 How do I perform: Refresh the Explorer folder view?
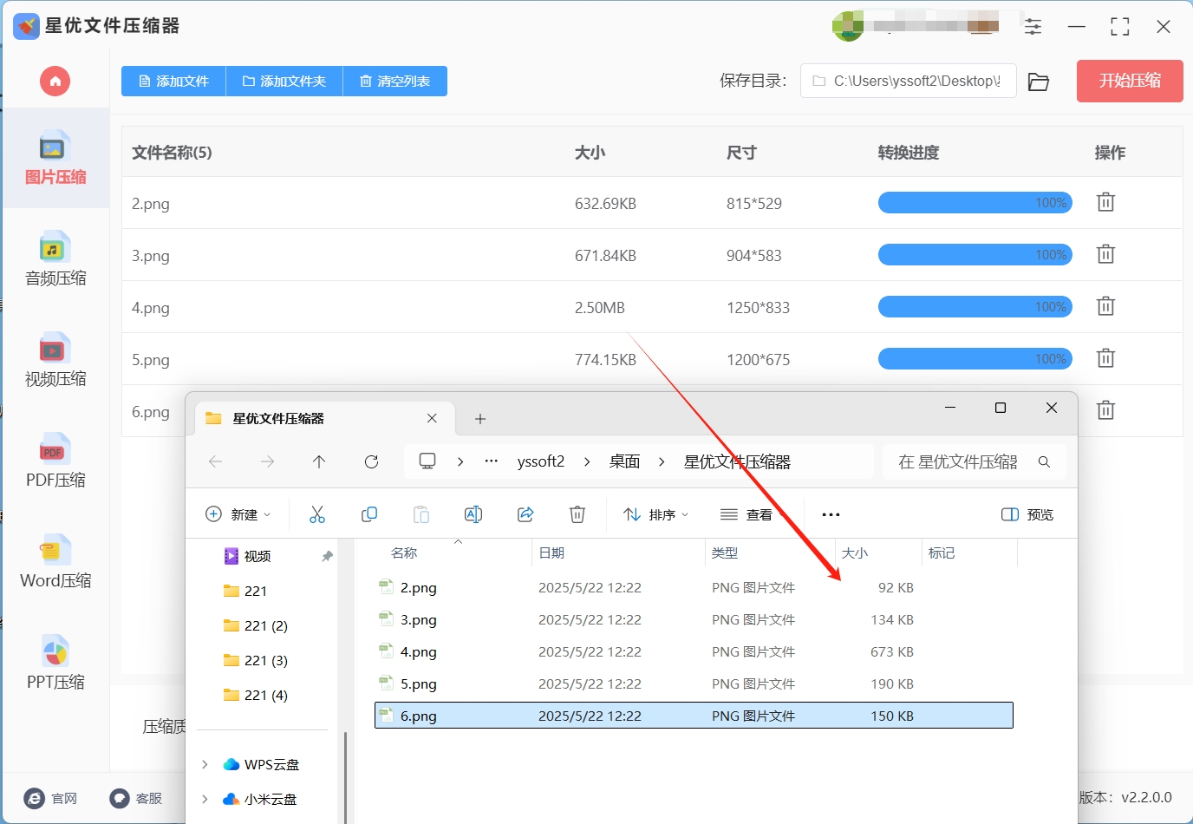coord(371,461)
